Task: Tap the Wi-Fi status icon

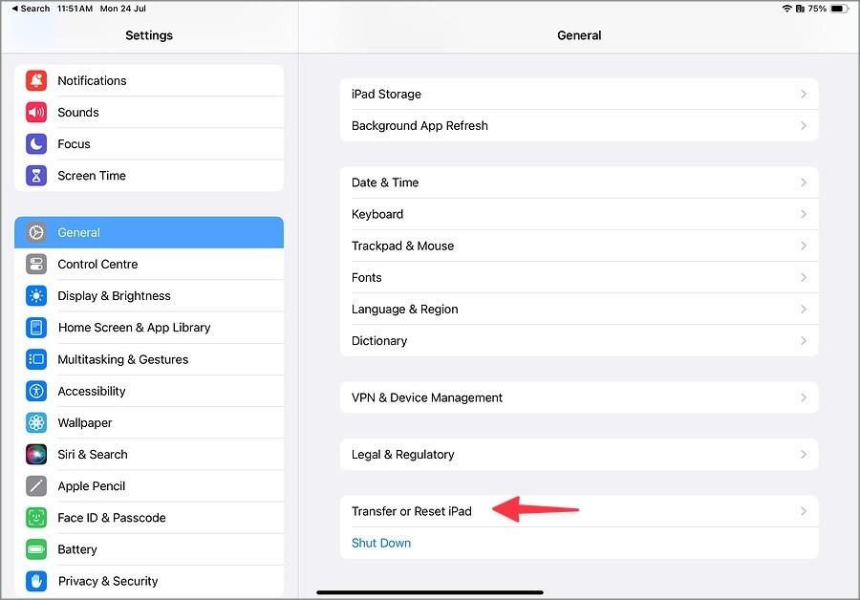Action: (787, 9)
